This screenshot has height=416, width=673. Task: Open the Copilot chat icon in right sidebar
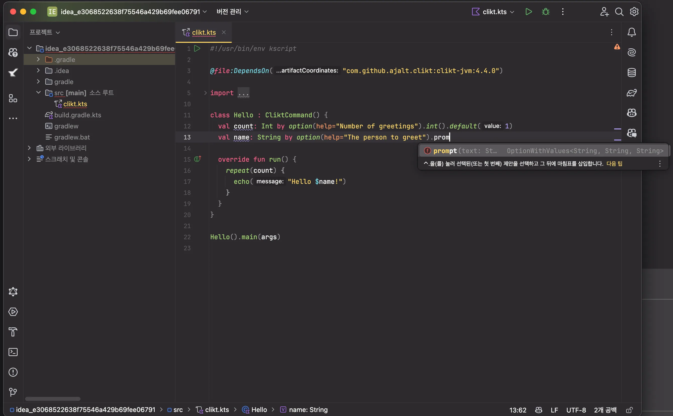click(632, 133)
